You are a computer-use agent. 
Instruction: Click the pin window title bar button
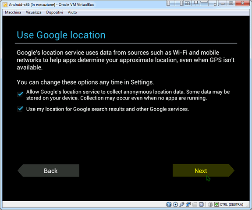pos(196,3)
